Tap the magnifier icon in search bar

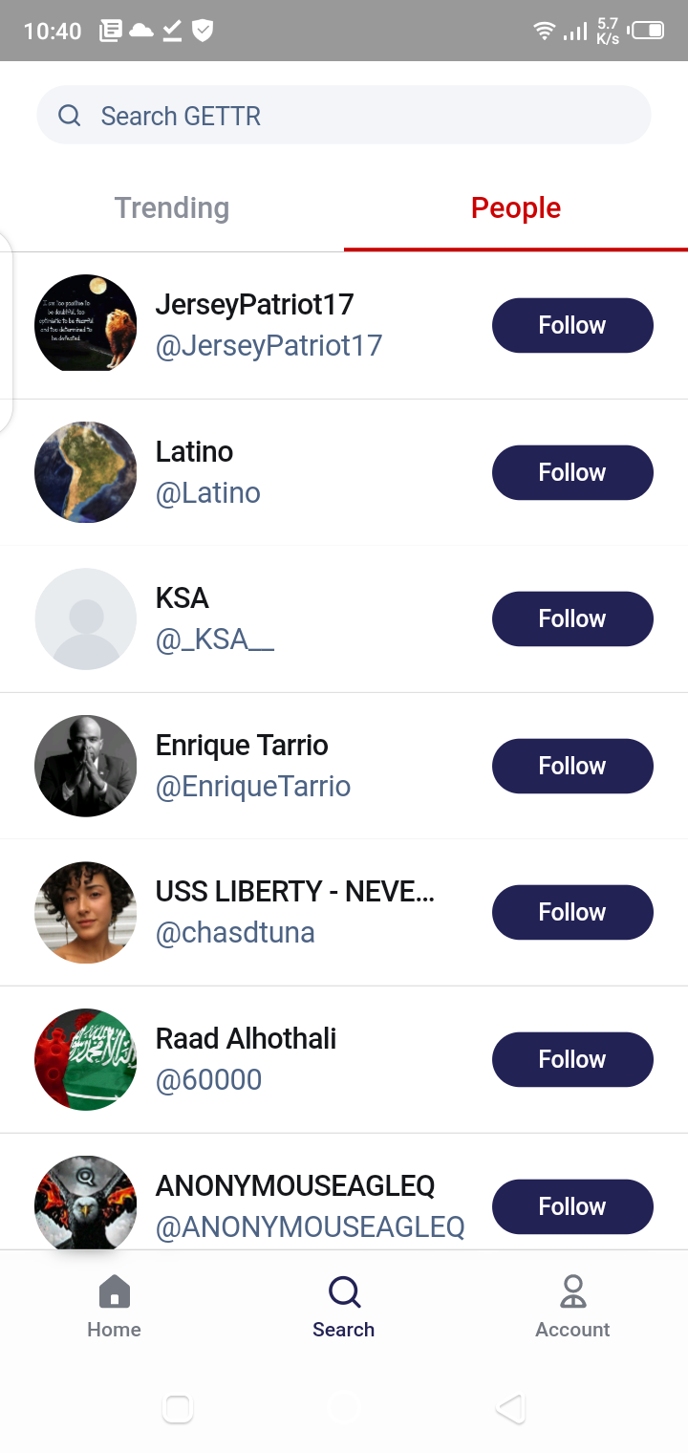(x=69, y=116)
